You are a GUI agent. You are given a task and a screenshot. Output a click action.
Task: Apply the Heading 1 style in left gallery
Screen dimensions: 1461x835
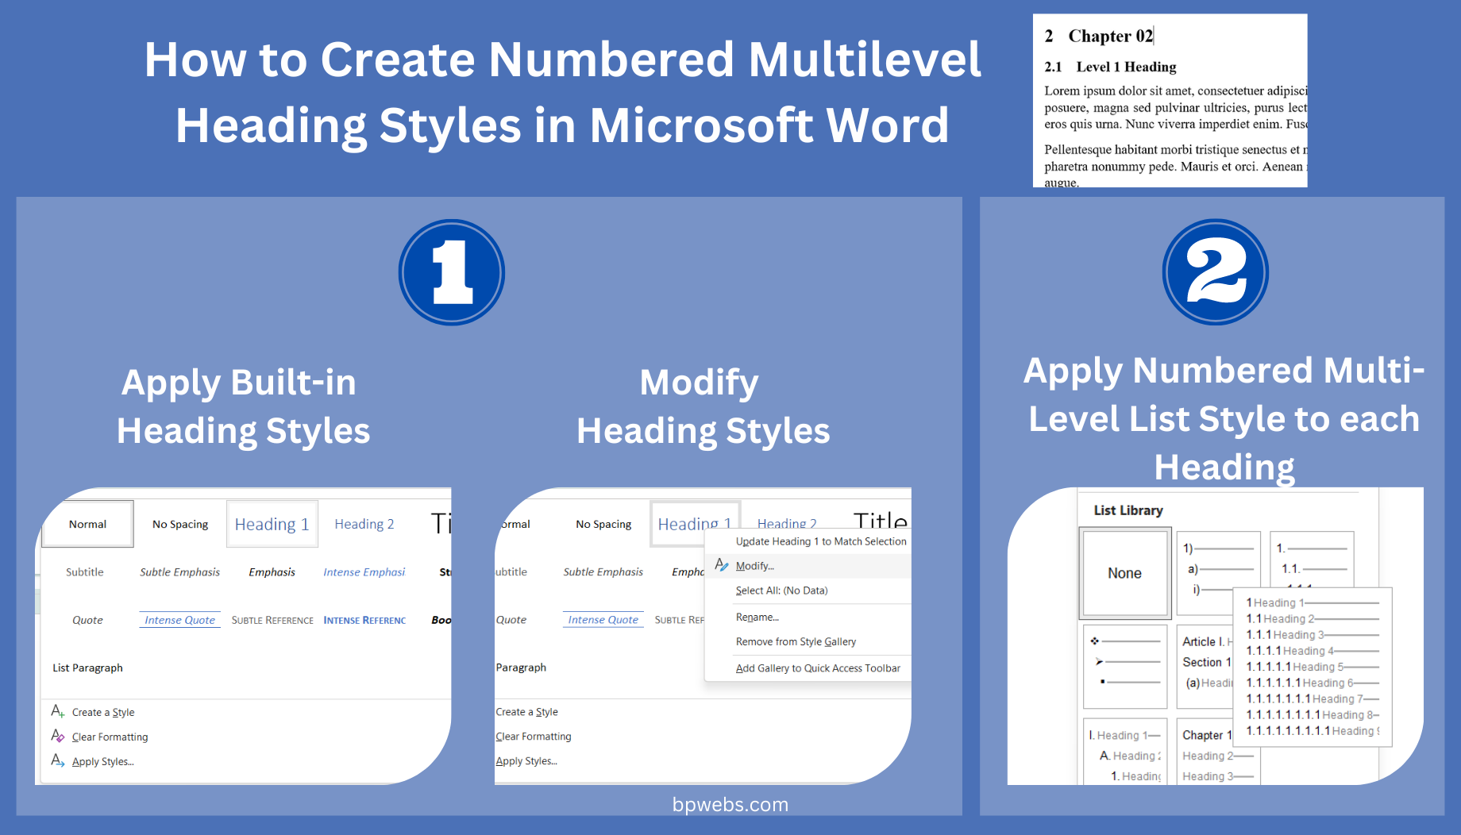(272, 524)
